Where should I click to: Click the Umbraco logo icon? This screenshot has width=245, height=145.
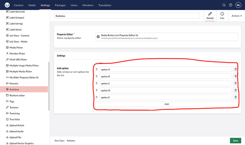(x=6, y=5)
